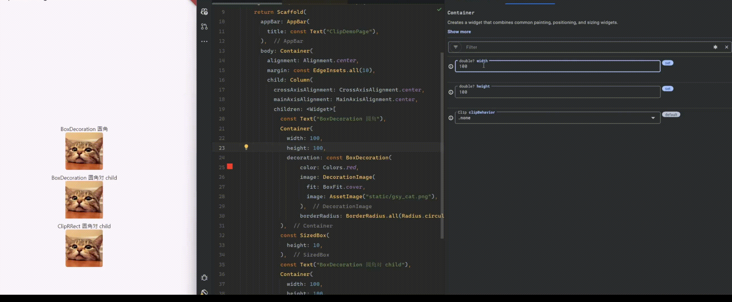
Task: Open the clipBehavior dropdown arrow
Action: click(653, 118)
